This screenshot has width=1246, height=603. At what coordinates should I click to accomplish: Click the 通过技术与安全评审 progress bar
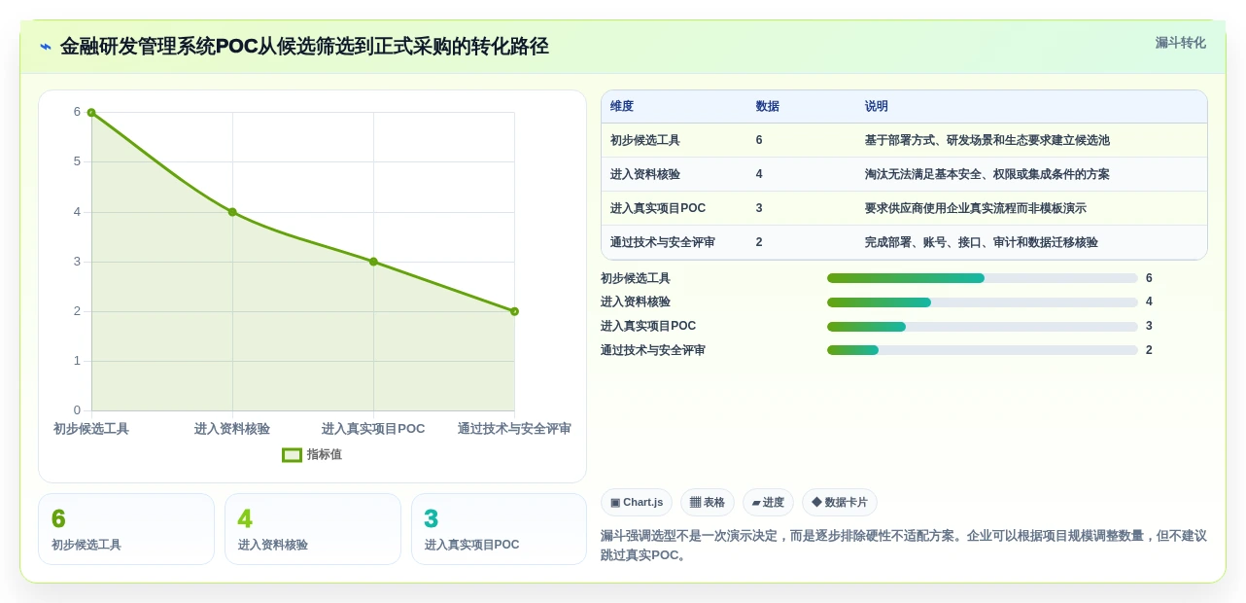(x=983, y=350)
